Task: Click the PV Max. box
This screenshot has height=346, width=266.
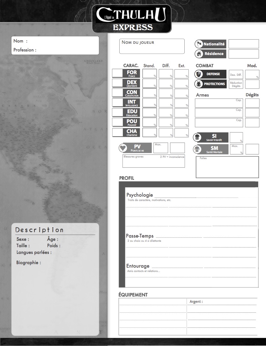Action: [x=161, y=148]
